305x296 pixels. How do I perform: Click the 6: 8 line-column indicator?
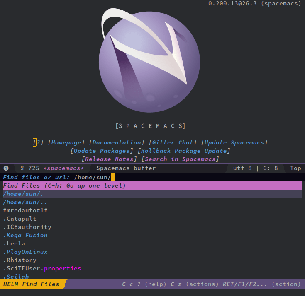tap(271, 168)
